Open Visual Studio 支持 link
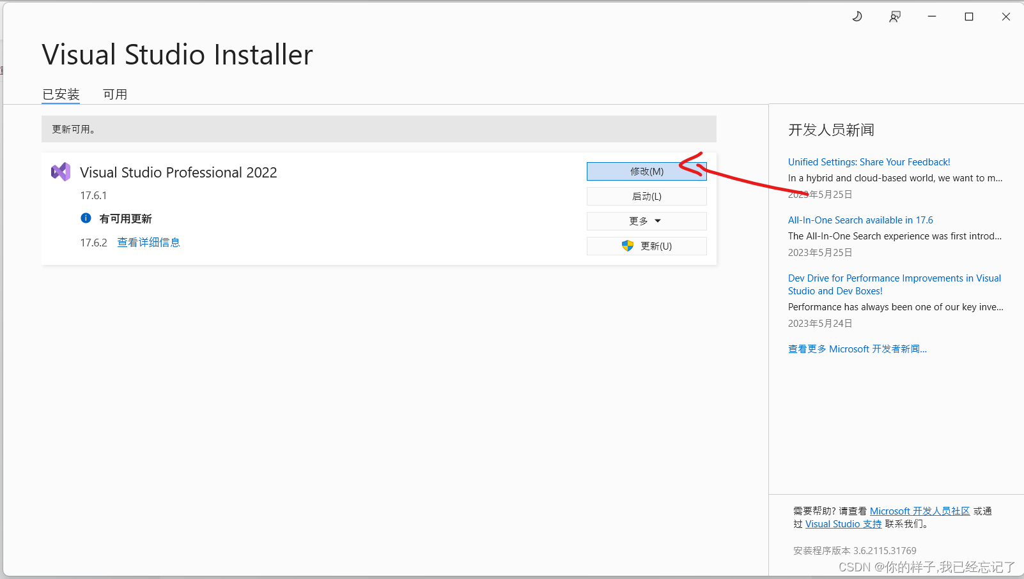This screenshot has width=1024, height=579. pyautogui.click(x=843, y=524)
